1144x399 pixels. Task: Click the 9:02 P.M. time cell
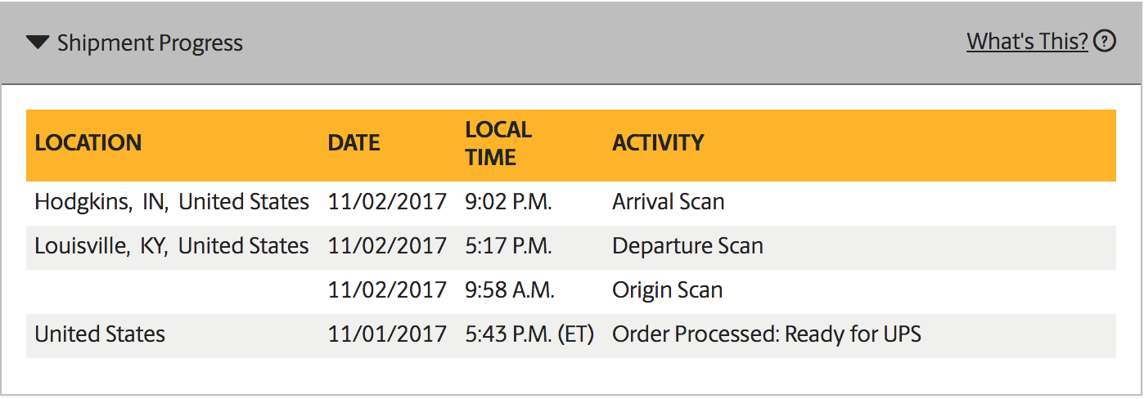pos(508,202)
